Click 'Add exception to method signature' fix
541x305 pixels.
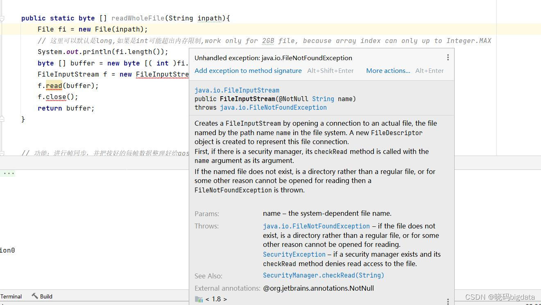[x=248, y=70]
